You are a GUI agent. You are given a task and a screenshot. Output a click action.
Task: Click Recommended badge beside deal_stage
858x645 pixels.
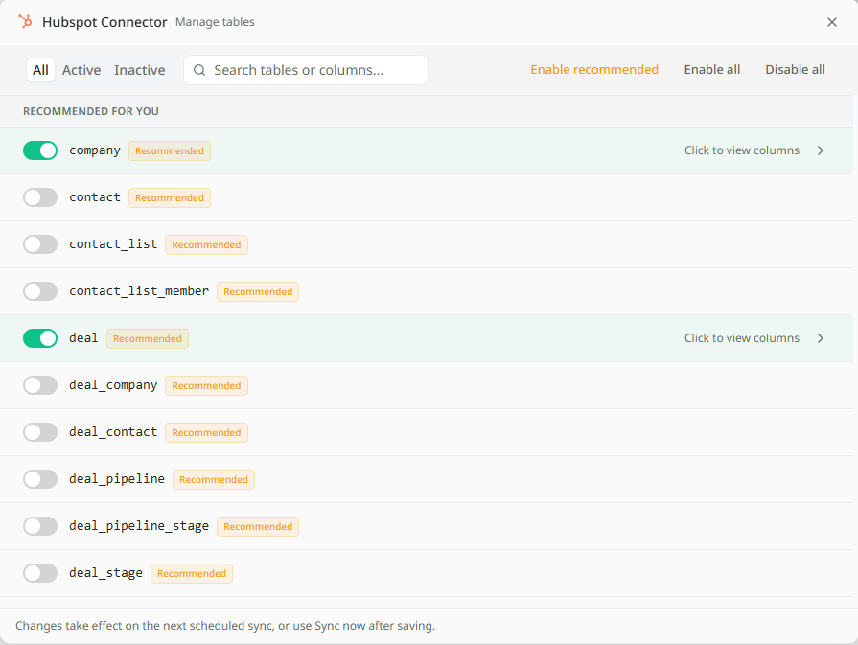[192, 574]
